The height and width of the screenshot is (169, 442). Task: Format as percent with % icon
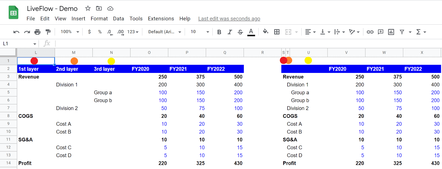pyautogui.click(x=100, y=32)
